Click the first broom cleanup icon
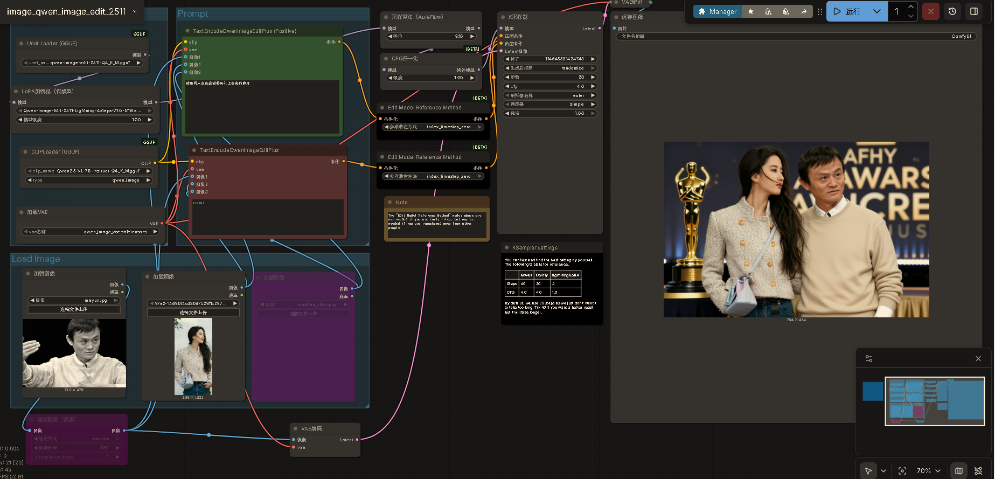This screenshot has width=995, height=479. (768, 11)
